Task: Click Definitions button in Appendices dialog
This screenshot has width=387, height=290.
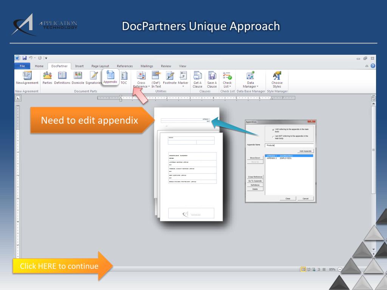Action: pos(255,185)
